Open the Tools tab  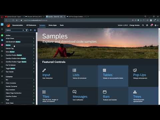click(x=62, y=25)
